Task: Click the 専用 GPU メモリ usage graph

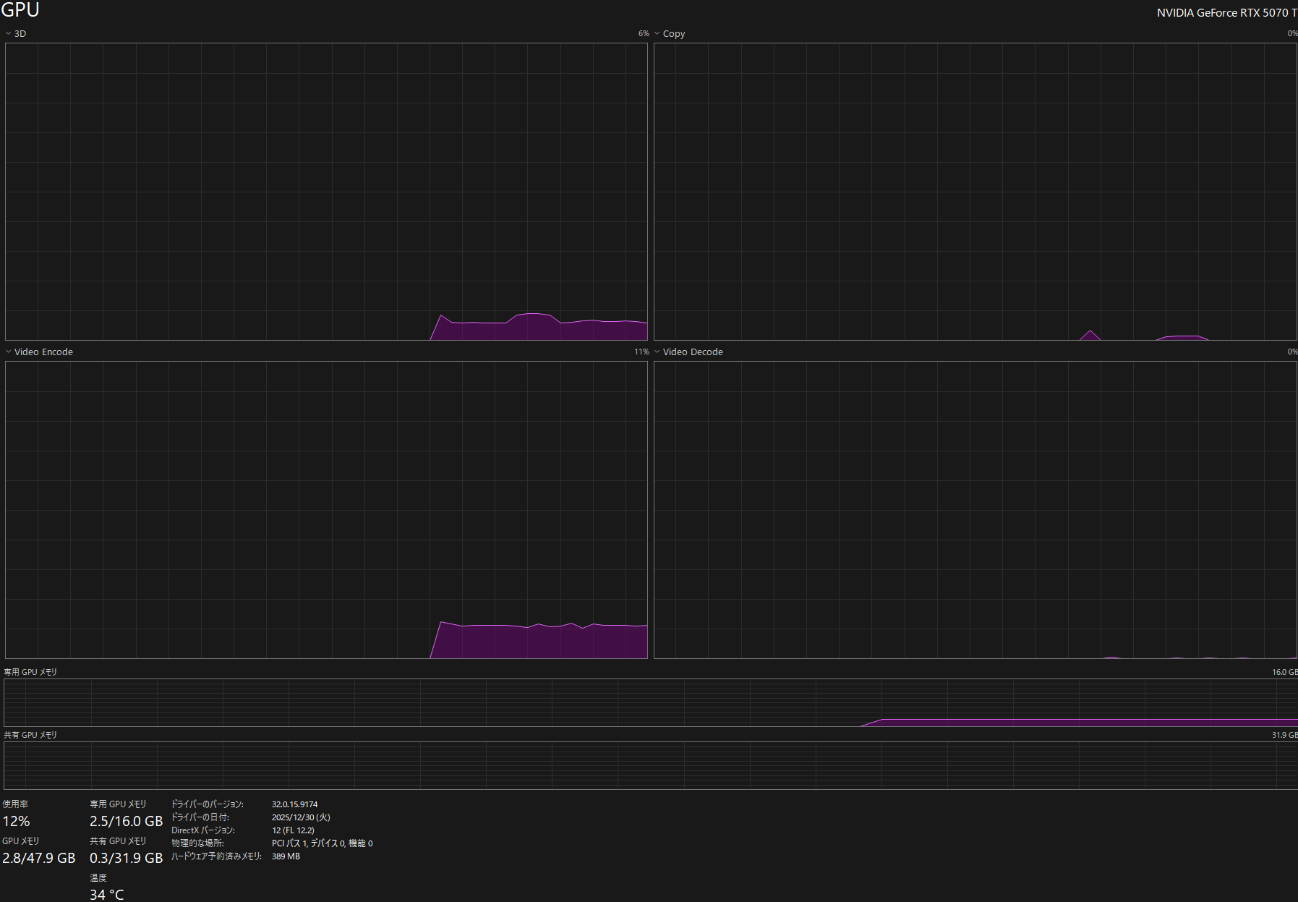Action: point(651,702)
